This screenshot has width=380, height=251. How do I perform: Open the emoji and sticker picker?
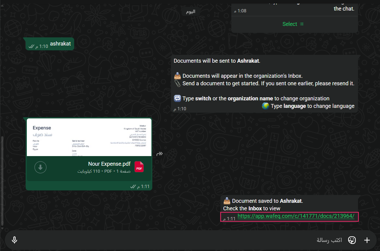pyautogui.click(x=352, y=240)
